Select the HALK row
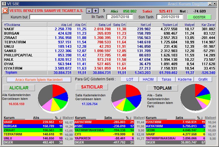 pos(109,59)
